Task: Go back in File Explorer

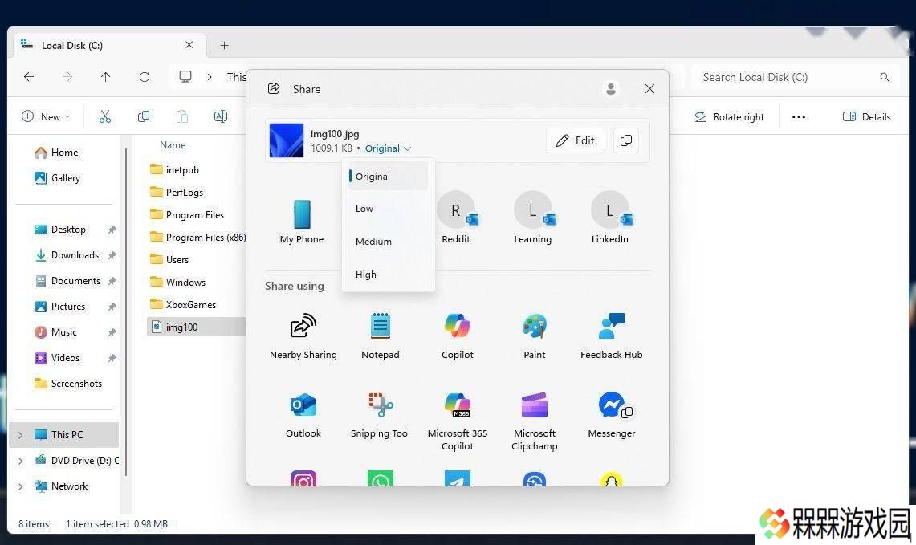Action: click(29, 76)
